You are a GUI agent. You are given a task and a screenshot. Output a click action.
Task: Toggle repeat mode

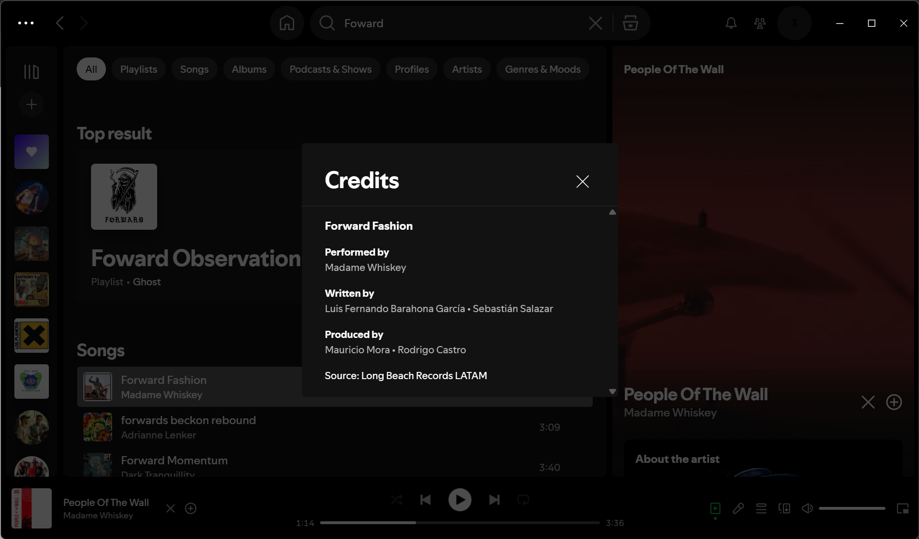pyautogui.click(x=523, y=500)
